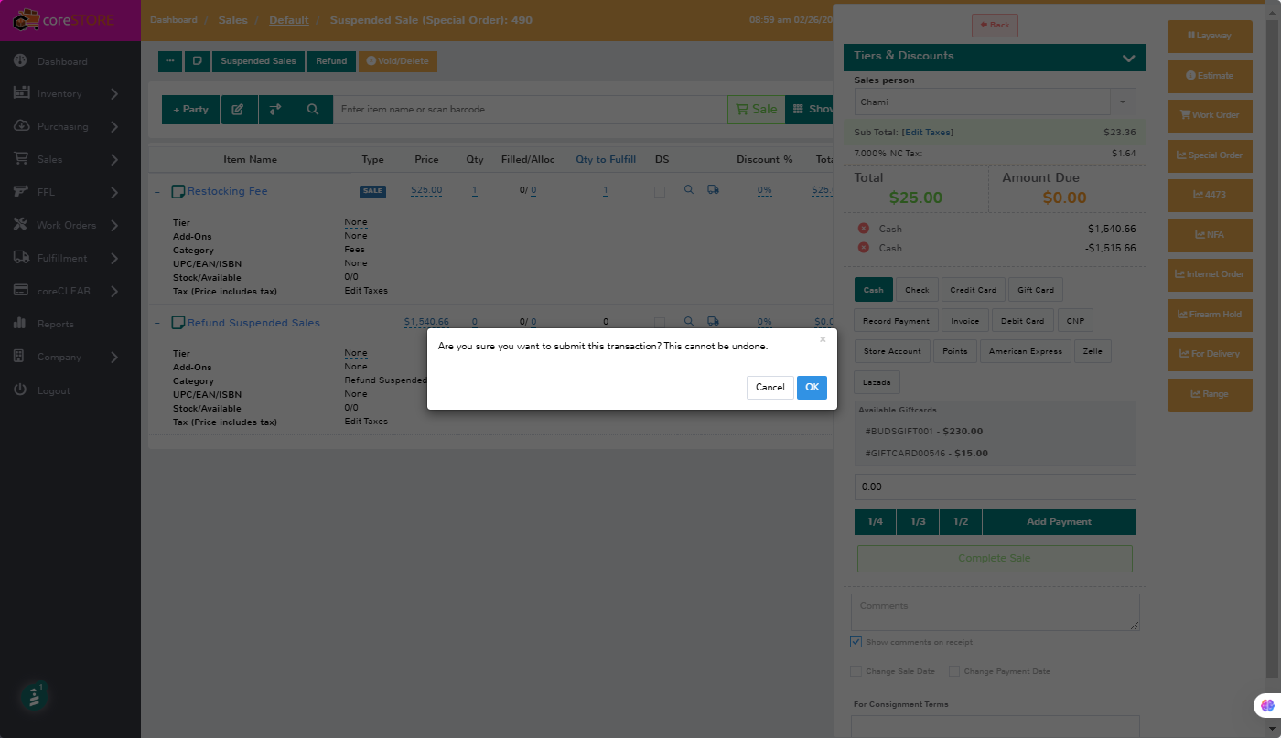Screen dimensions: 1281x738
Task: Collapse the Tiers & Discounts section chevron
Action: click(x=1128, y=57)
